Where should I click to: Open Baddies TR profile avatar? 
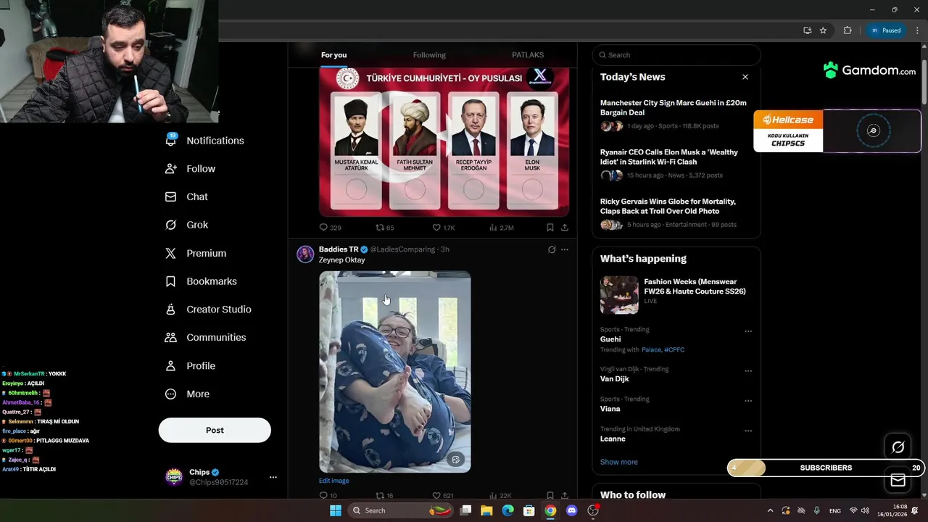pos(305,254)
